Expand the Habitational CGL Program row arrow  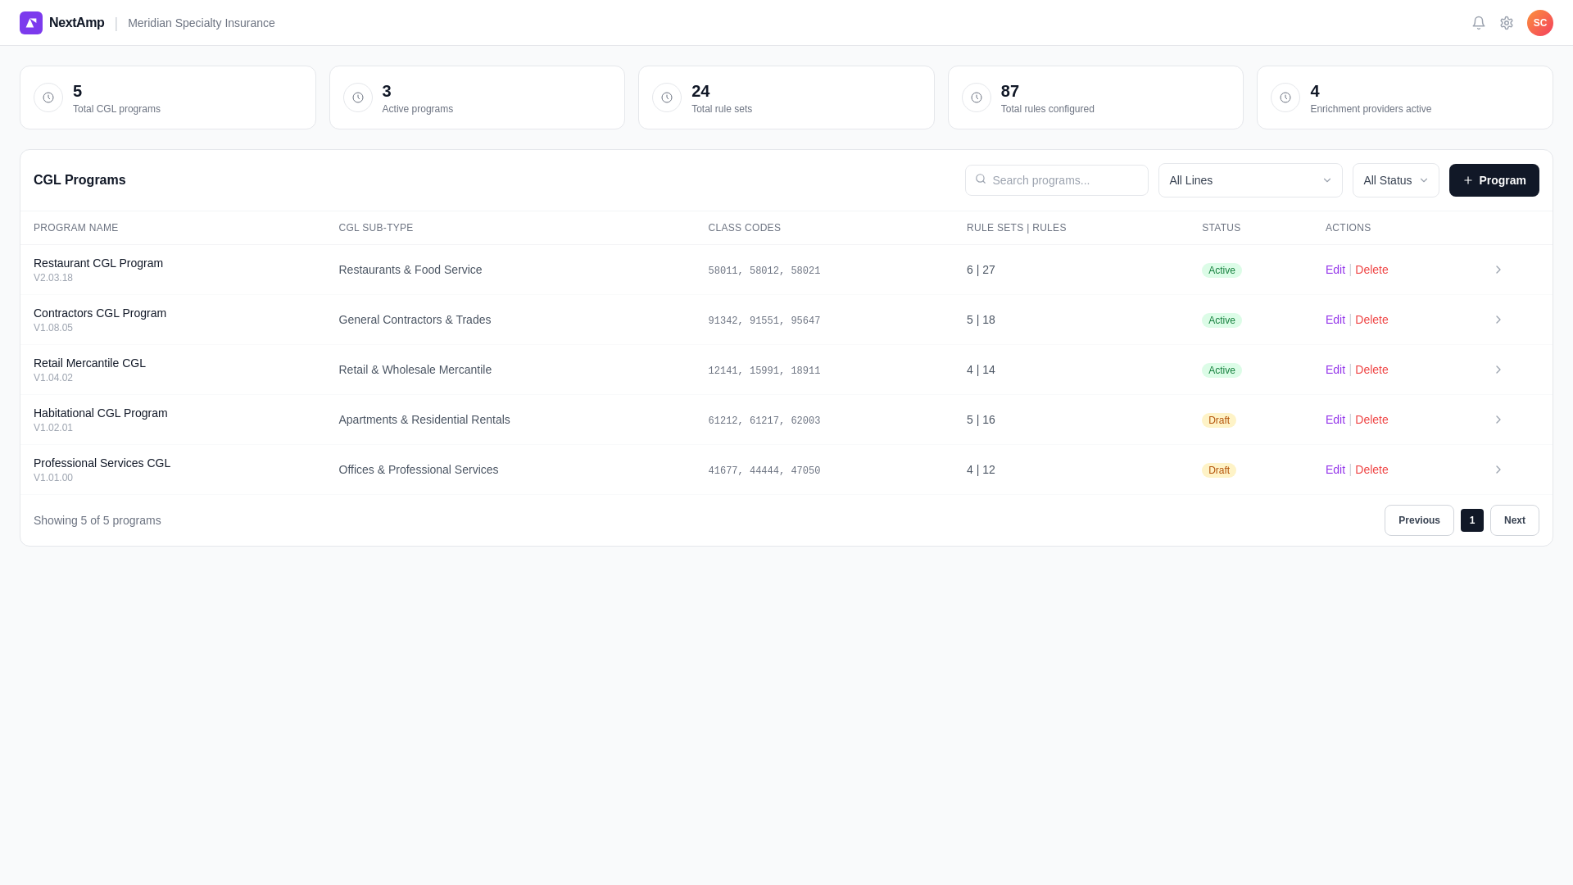pyautogui.click(x=1498, y=420)
